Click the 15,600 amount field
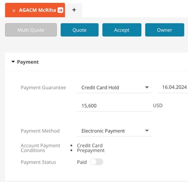This screenshot has width=188, height=182. [114, 106]
